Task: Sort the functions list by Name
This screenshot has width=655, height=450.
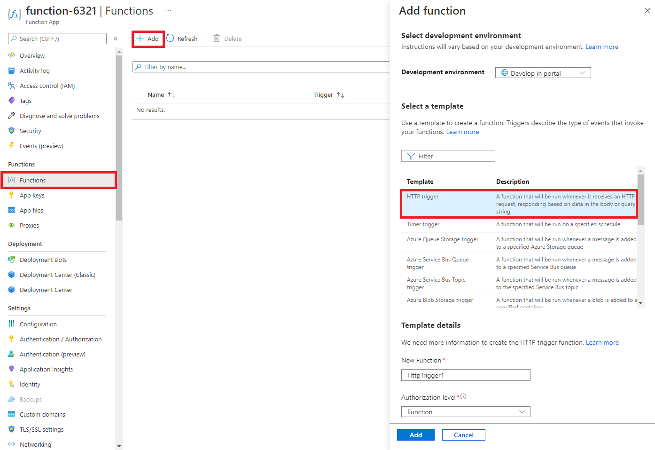Action: pyautogui.click(x=161, y=95)
